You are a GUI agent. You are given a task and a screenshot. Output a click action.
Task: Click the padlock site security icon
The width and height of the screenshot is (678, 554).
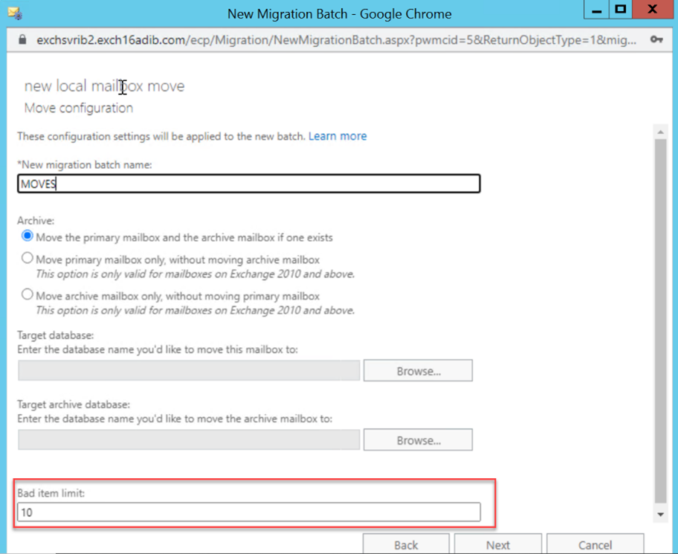click(x=22, y=40)
